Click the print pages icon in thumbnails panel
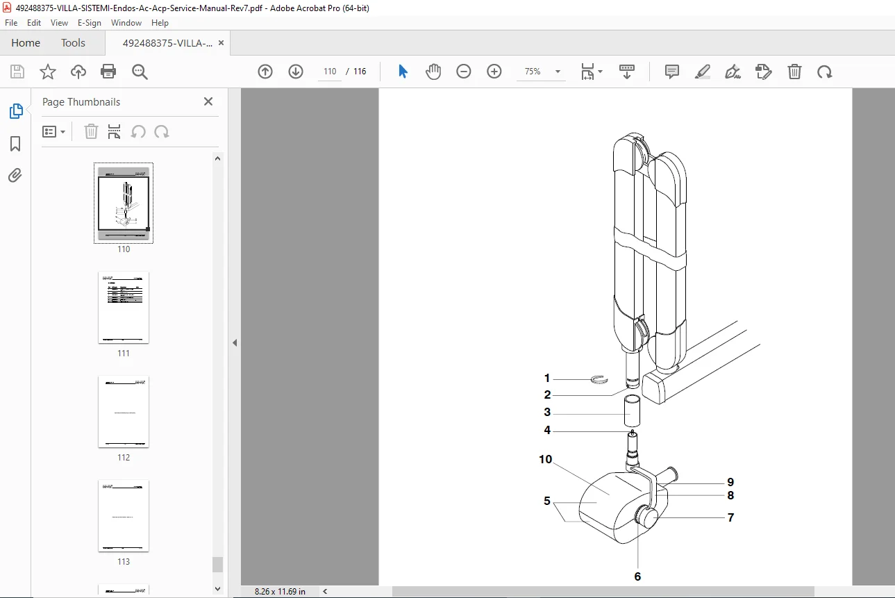Image resolution: width=895 pixels, height=598 pixels. click(x=115, y=131)
